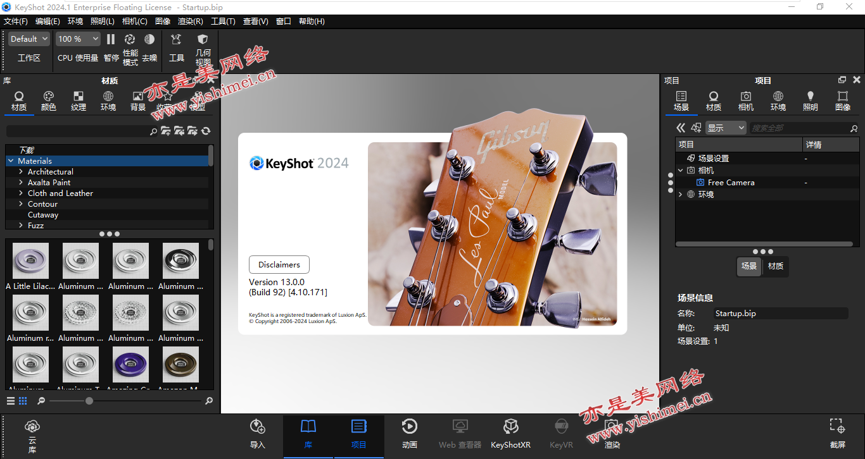The width and height of the screenshot is (865, 459).
Task: Open the project 图像 image tab
Action: (x=843, y=101)
